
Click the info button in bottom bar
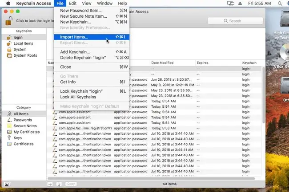59,184
